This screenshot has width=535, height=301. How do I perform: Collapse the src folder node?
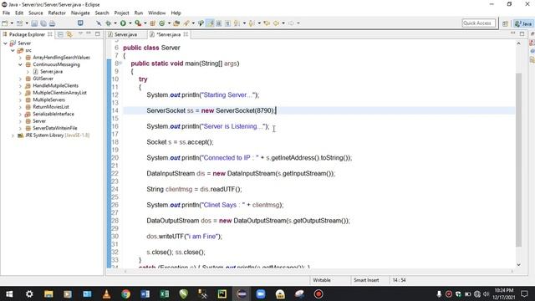(13, 50)
